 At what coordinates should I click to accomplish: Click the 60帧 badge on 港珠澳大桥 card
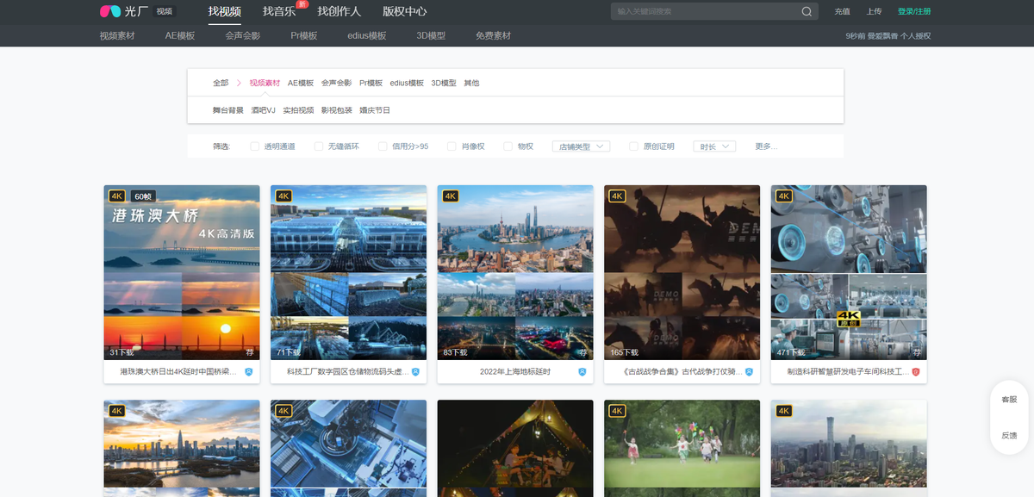coord(143,196)
